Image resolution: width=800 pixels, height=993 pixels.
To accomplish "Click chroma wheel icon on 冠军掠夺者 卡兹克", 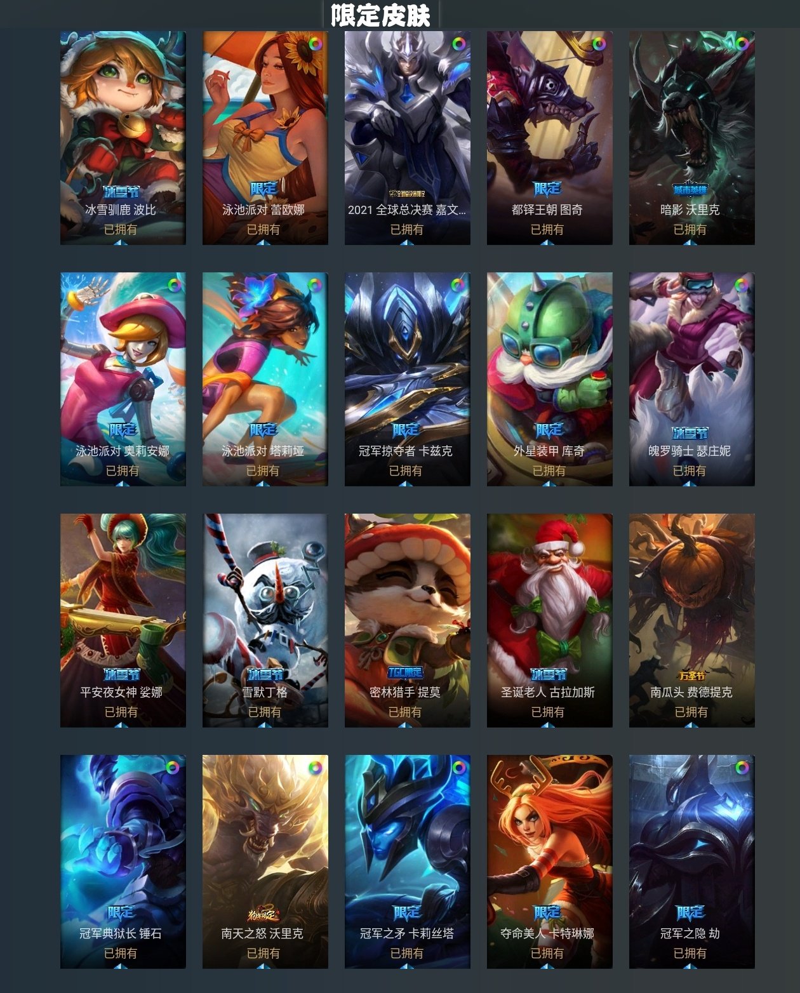I will point(457,285).
